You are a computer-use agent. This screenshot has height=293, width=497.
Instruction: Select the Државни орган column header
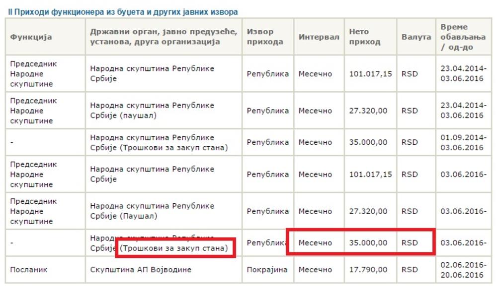point(155,37)
